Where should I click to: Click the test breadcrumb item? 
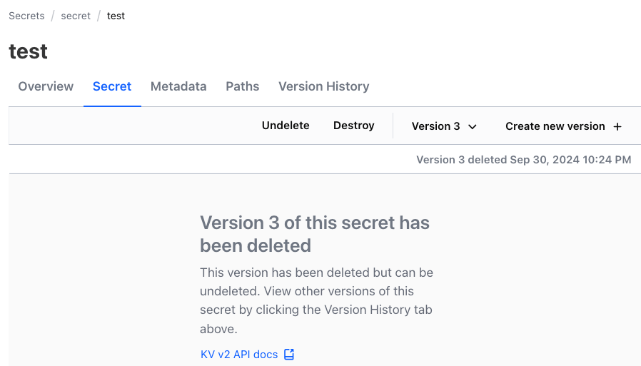[x=116, y=16]
